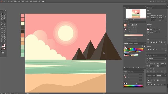Open the workspace switcher dropdown arrow

coord(45,1)
